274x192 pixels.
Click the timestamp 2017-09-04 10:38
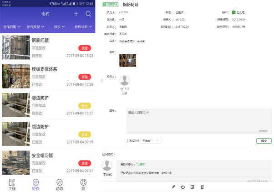tap(80, 84)
